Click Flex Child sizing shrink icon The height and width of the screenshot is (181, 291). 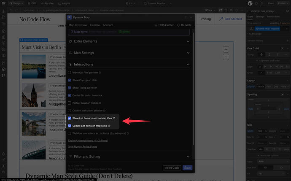pos(261,54)
